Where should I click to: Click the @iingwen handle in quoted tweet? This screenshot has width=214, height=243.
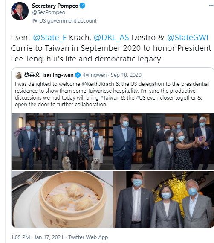(x=95, y=75)
